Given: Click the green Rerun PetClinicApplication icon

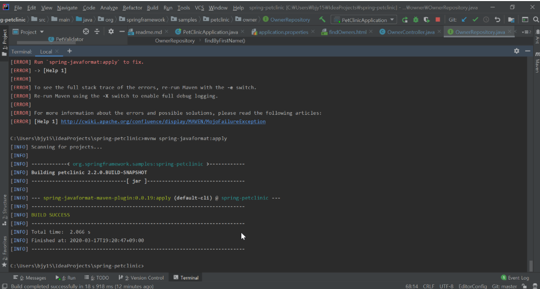Looking at the screenshot, I should click(x=405, y=20).
